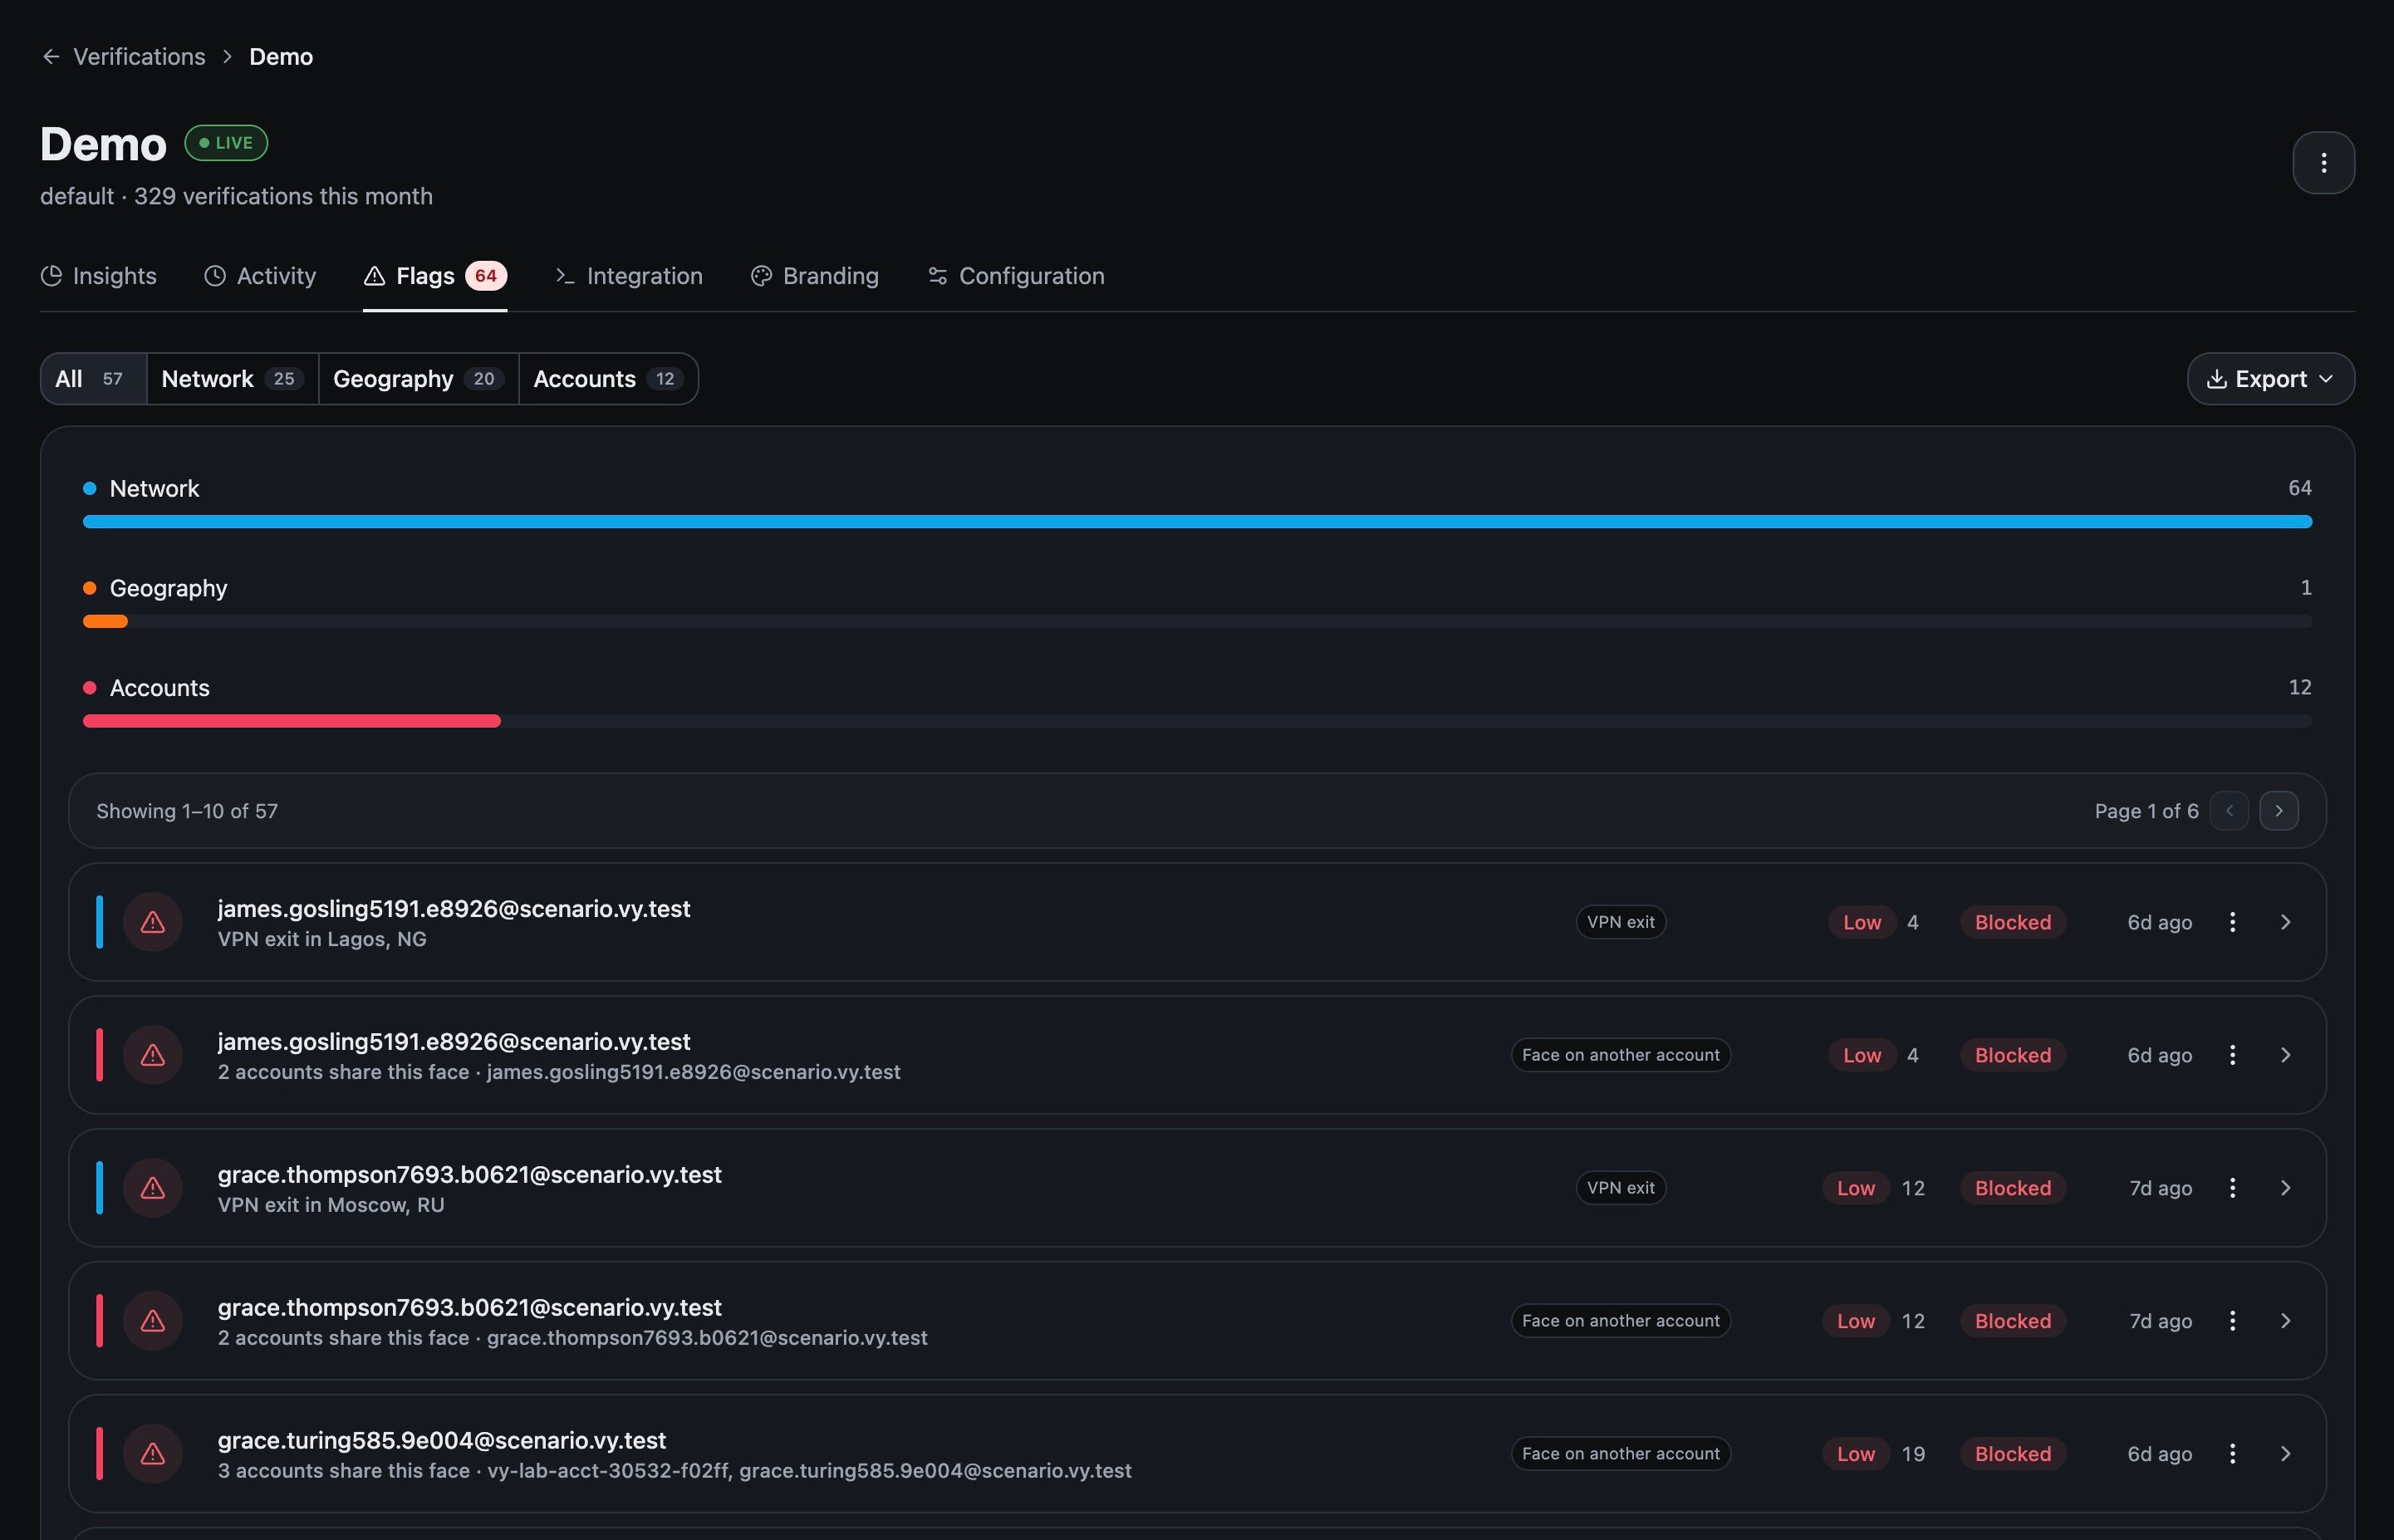Click the text "VPN exit in Lagos, NG"
Screen dimensions: 2394x1540
click(322, 939)
